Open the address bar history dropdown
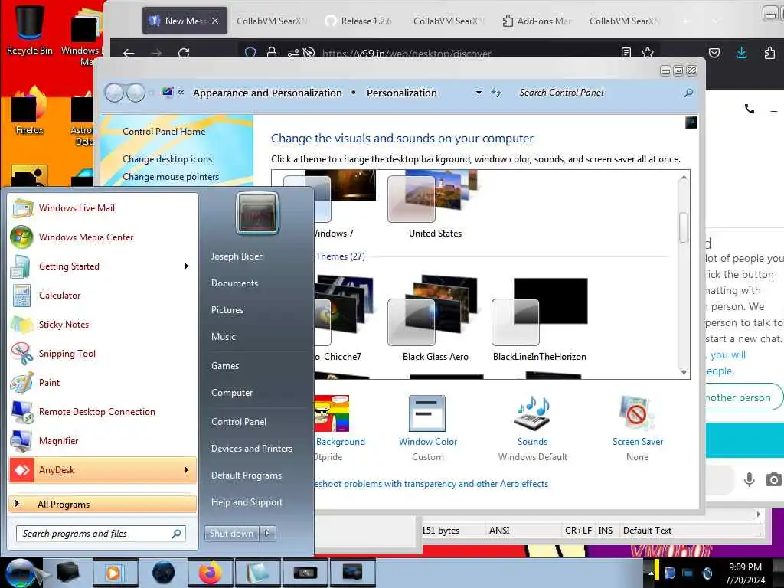This screenshot has height=588, width=784. tap(479, 93)
